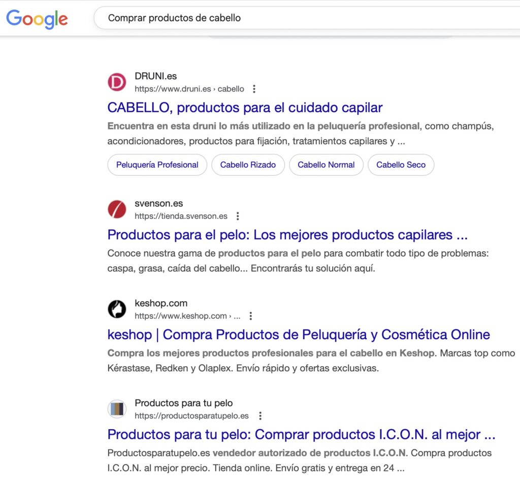This screenshot has width=520, height=489.
Task: Open 'CABELLO, productos para el cuidado capilar'
Action: [245, 108]
